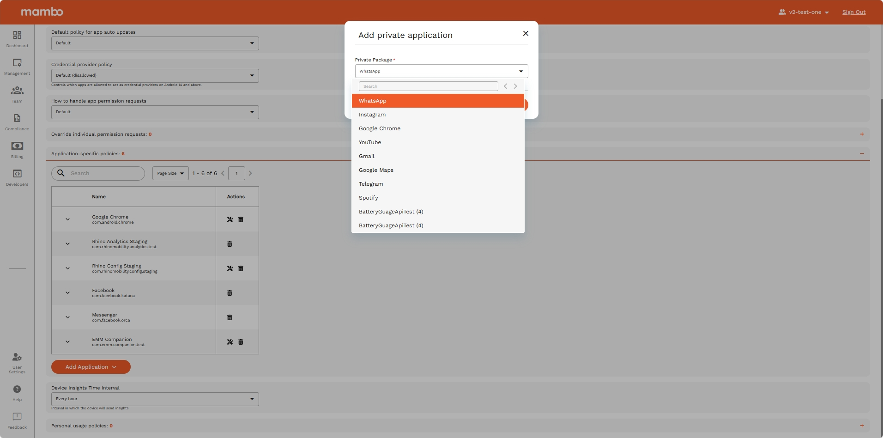Expand the Rhino Analytics Staging row
The image size is (883, 438).
pyautogui.click(x=67, y=244)
